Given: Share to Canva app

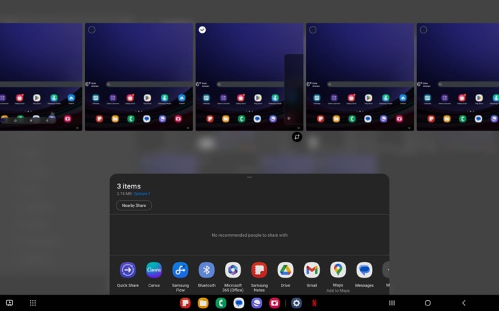Looking at the screenshot, I should coord(153,270).
